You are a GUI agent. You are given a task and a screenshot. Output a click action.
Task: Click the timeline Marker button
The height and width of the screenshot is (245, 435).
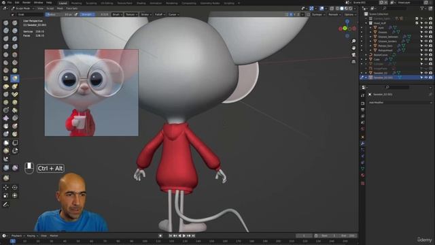(x=54, y=236)
